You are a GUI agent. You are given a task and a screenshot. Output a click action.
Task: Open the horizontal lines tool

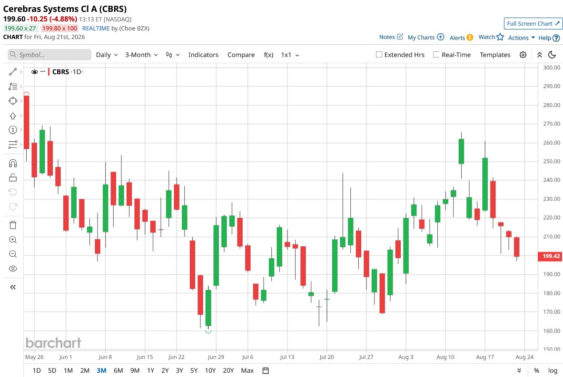click(x=13, y=145)
